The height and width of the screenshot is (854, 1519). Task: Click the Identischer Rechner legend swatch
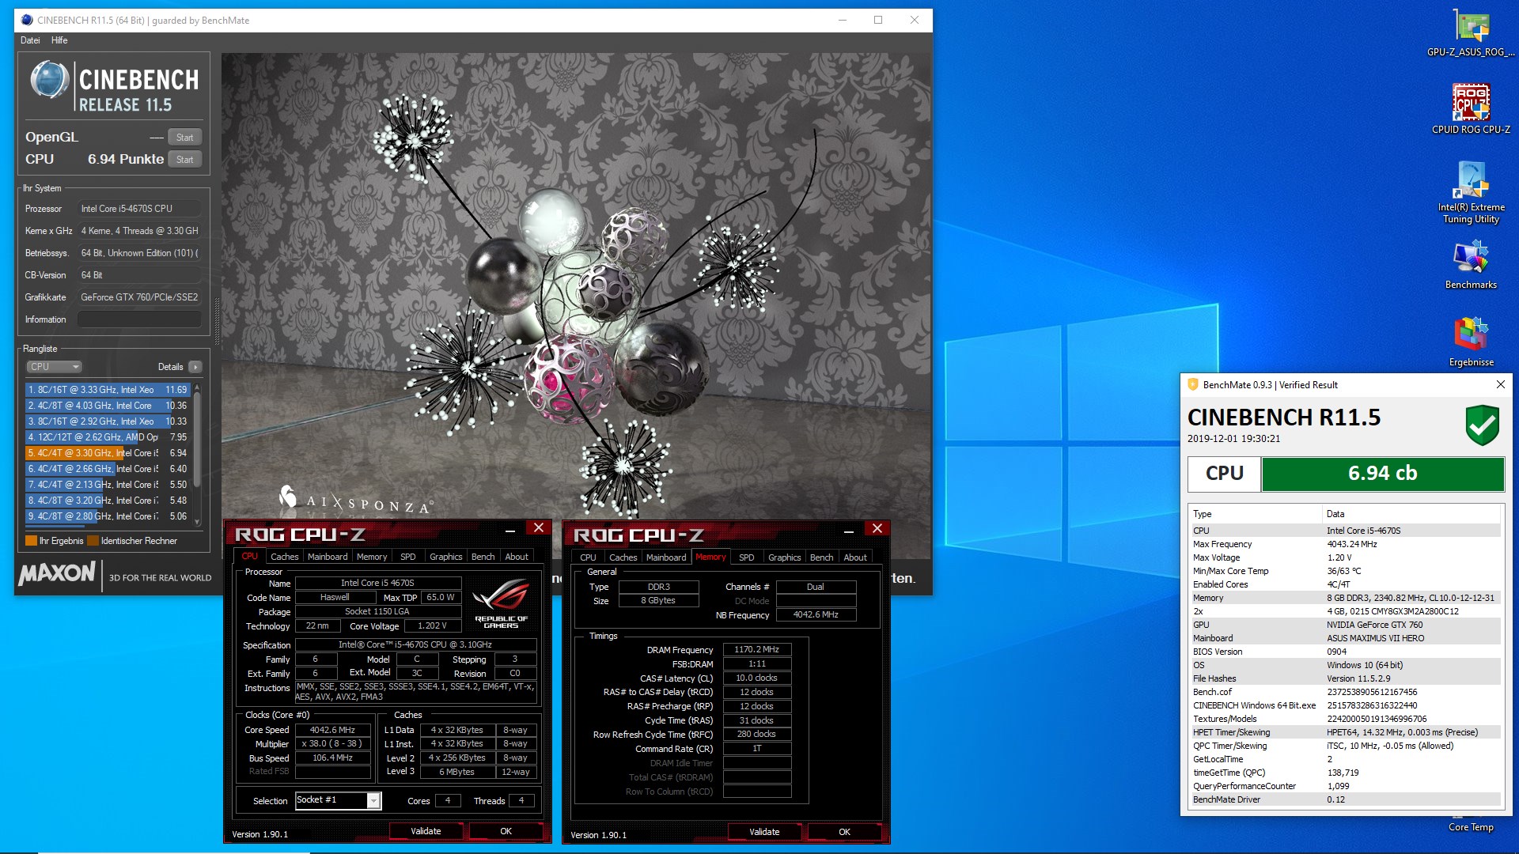[93, 541]
